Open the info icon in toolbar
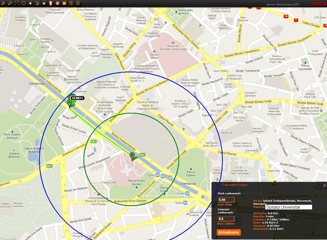 78,3
